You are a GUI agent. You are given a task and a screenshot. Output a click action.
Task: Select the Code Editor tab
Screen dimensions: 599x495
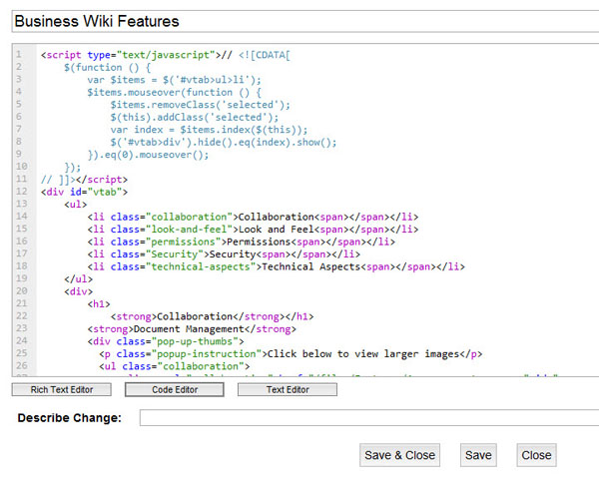coord(174,389)
